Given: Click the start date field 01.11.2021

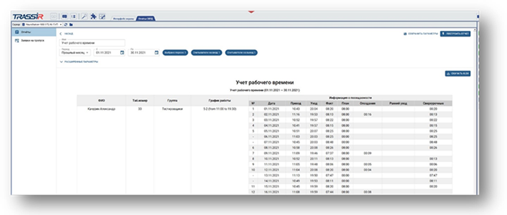Looking at the screenshot, I should pyautogui.click(x=110, y=52).
